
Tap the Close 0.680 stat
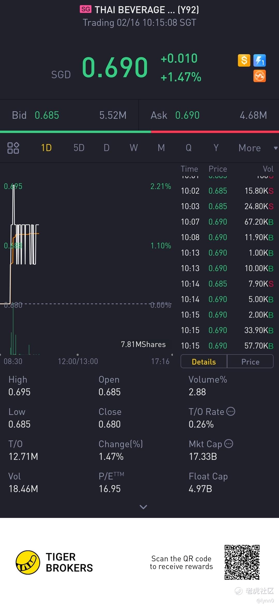click(x=110, y=418)
